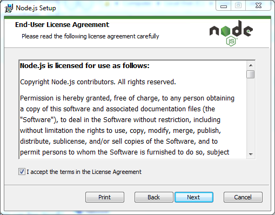Screen dimensions: 275x215
Task: Print the license agreement
Action: [105, 197]
